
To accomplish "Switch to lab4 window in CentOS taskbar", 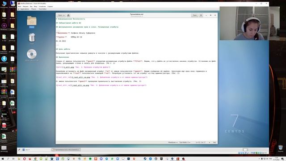I will click(26, 150).
